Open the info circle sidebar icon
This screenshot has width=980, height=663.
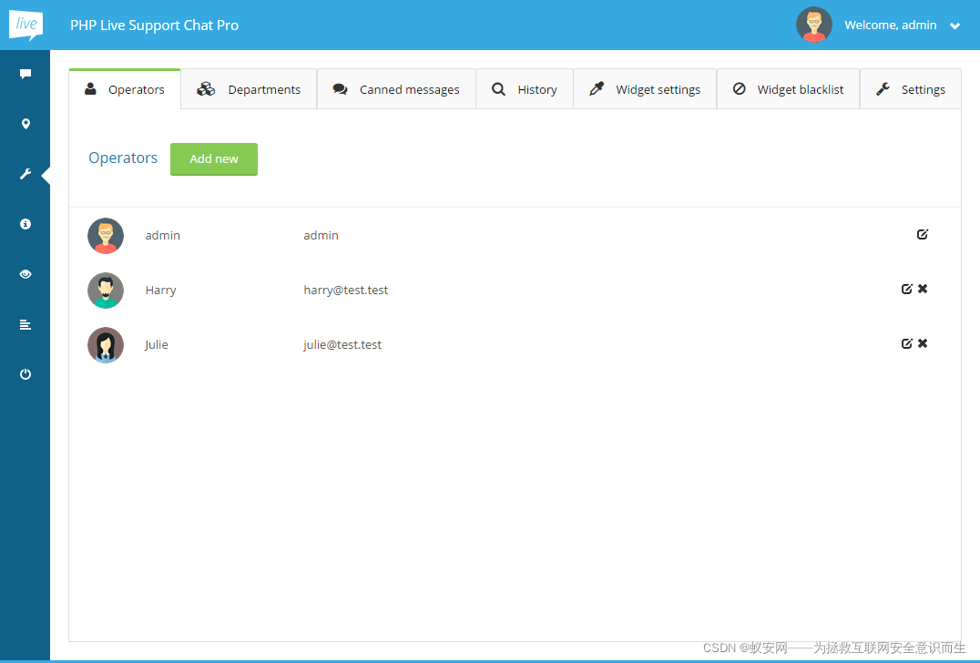[26, 224]
